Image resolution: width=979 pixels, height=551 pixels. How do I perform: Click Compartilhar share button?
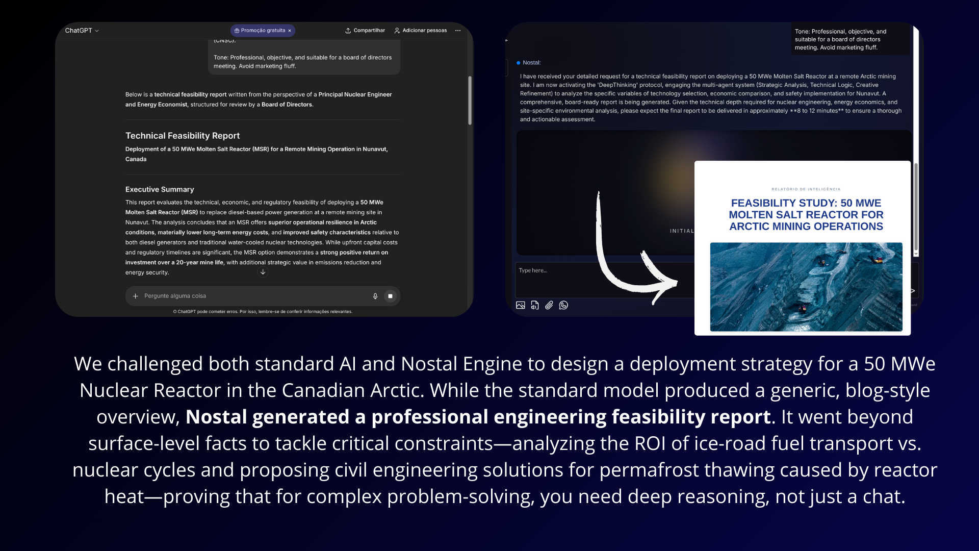(x=365, y=31)
